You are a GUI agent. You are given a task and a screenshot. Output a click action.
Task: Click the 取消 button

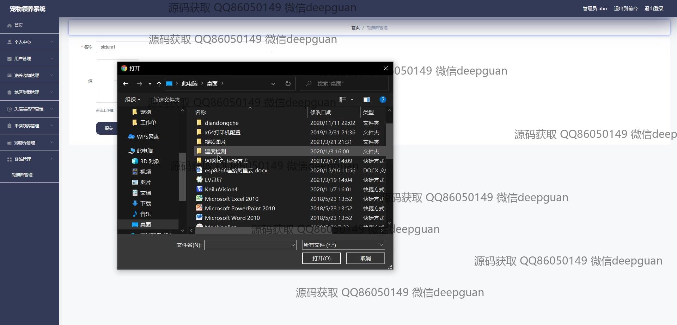(x=365, y=258)
